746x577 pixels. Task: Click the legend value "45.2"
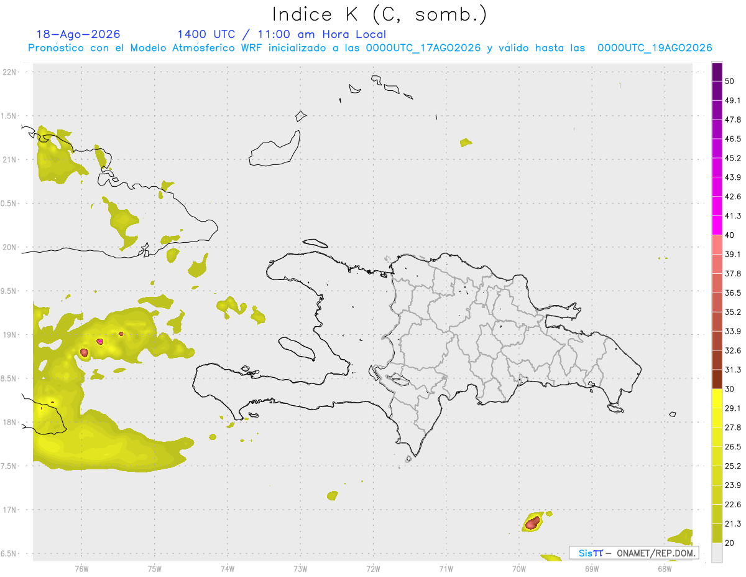pyautogui.click(x=733, y=158)
